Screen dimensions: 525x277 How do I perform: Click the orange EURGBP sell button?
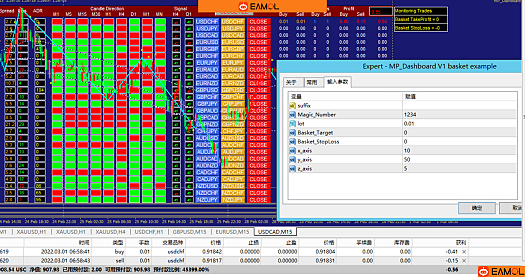coord(233,49)
